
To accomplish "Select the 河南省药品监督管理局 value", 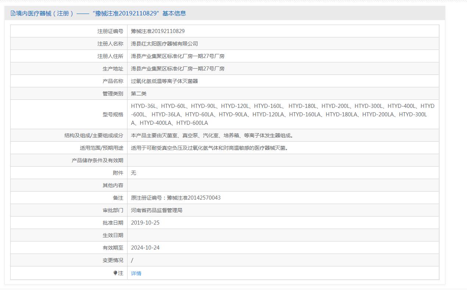I will tap(157, 210).
